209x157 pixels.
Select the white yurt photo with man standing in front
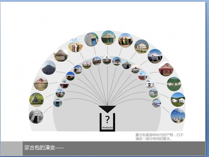click(x=155, y=56)
